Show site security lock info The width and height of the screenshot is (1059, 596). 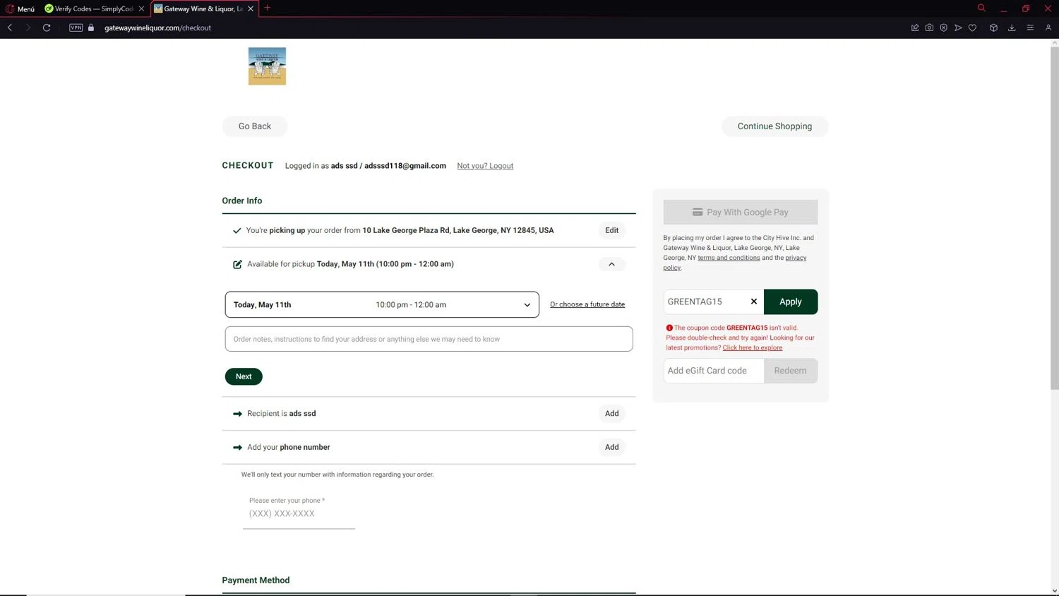point(91,28)
